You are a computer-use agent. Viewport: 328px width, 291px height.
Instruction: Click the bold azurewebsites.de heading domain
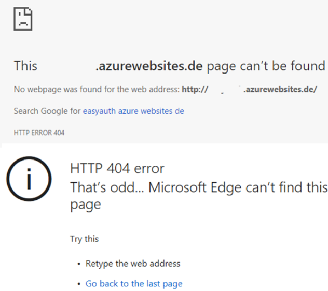tap(149, 66)
